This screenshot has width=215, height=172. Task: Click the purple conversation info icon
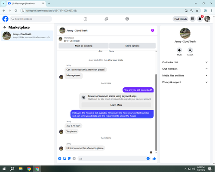click(x=153, y=31)
